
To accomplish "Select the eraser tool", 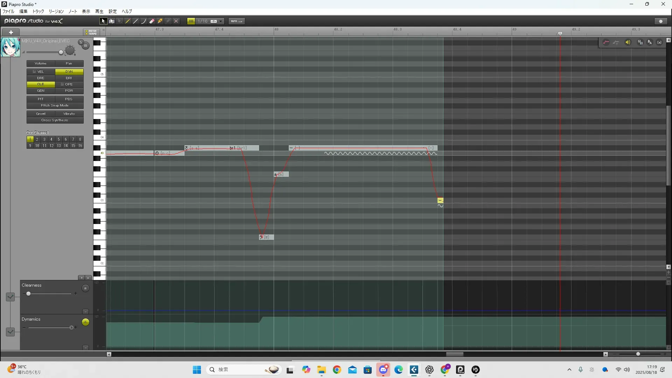I will click(x=152, y=21).
